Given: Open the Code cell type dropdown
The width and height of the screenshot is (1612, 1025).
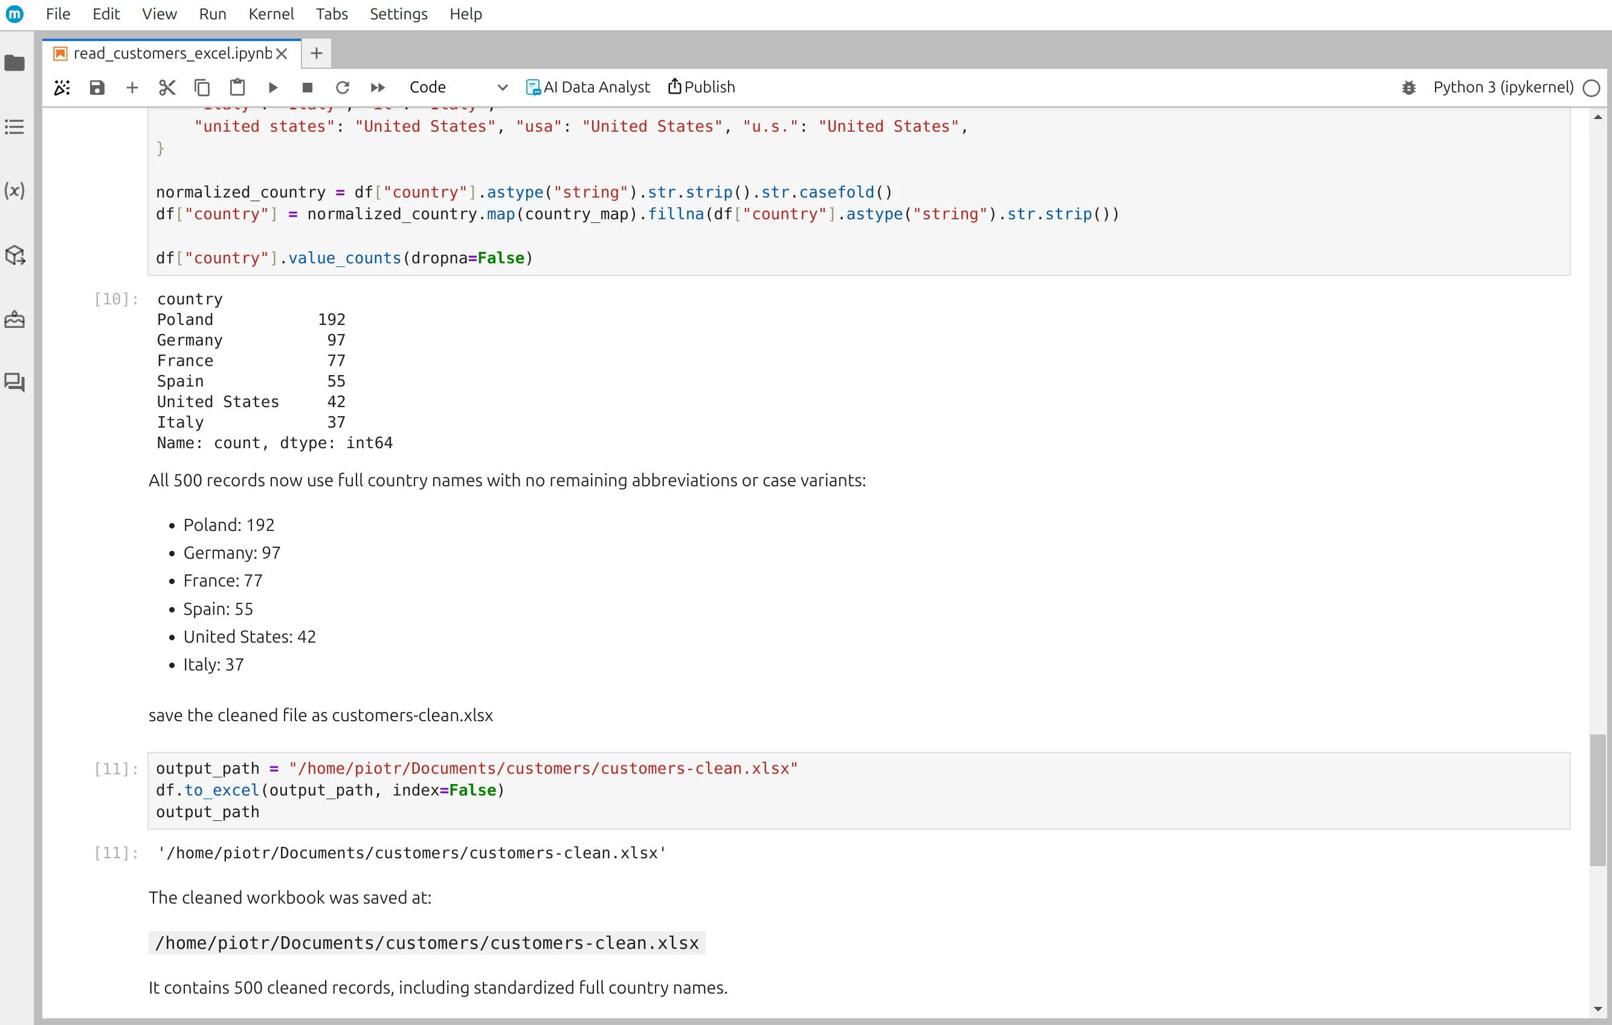Looking at the screenshot, I should pyautogui.click(x=459, y=88).
